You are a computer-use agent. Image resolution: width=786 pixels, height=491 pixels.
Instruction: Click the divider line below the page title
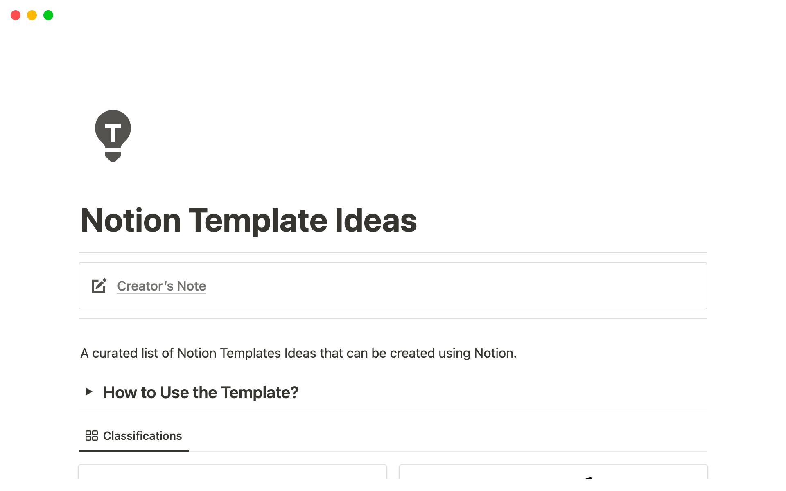(393, 252)
